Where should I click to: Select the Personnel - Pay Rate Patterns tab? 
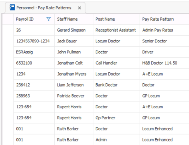(x=45, y=8)
